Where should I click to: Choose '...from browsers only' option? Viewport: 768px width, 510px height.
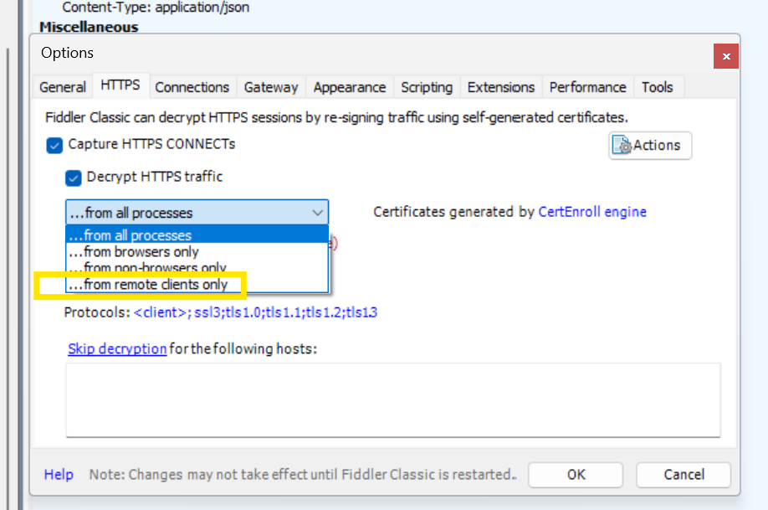pos(197,251)
